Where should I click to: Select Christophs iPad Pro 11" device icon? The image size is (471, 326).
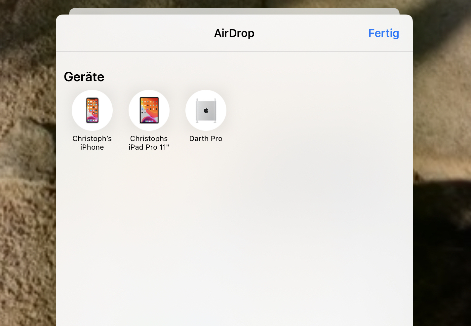(x=149, y=110)
